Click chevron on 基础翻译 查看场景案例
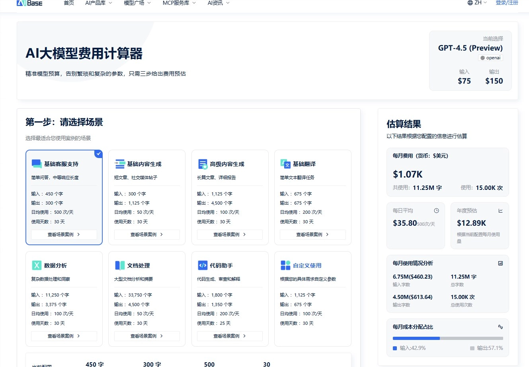The width and height of the screenshot is (529, 367). click(327, 234)
